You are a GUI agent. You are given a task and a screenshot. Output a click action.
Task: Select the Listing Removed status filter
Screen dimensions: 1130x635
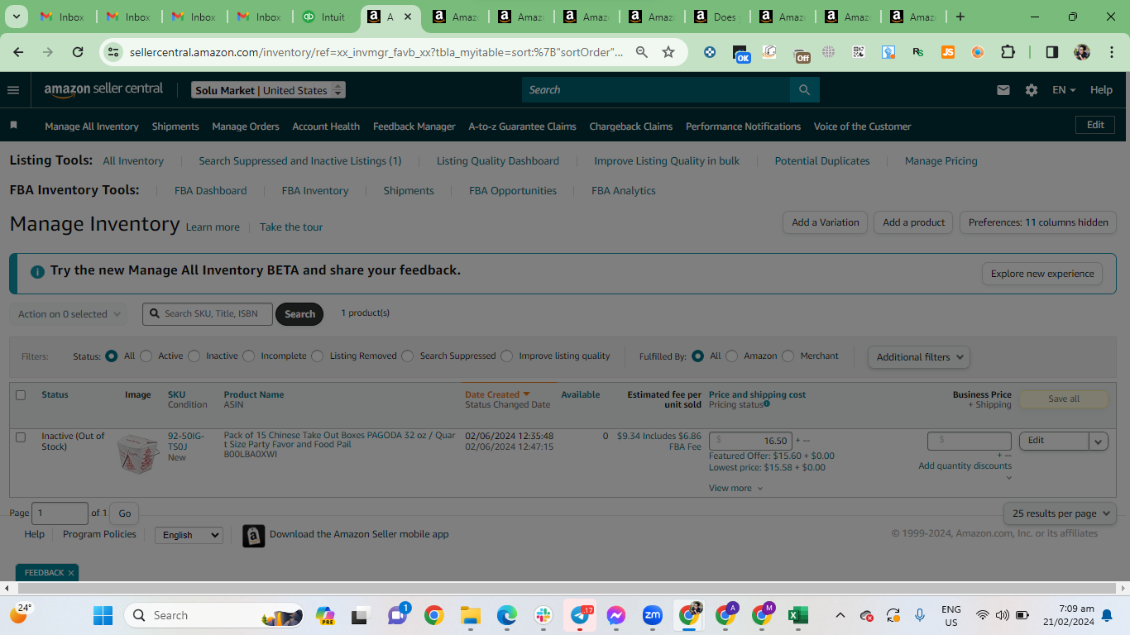(x=318, y=356)
